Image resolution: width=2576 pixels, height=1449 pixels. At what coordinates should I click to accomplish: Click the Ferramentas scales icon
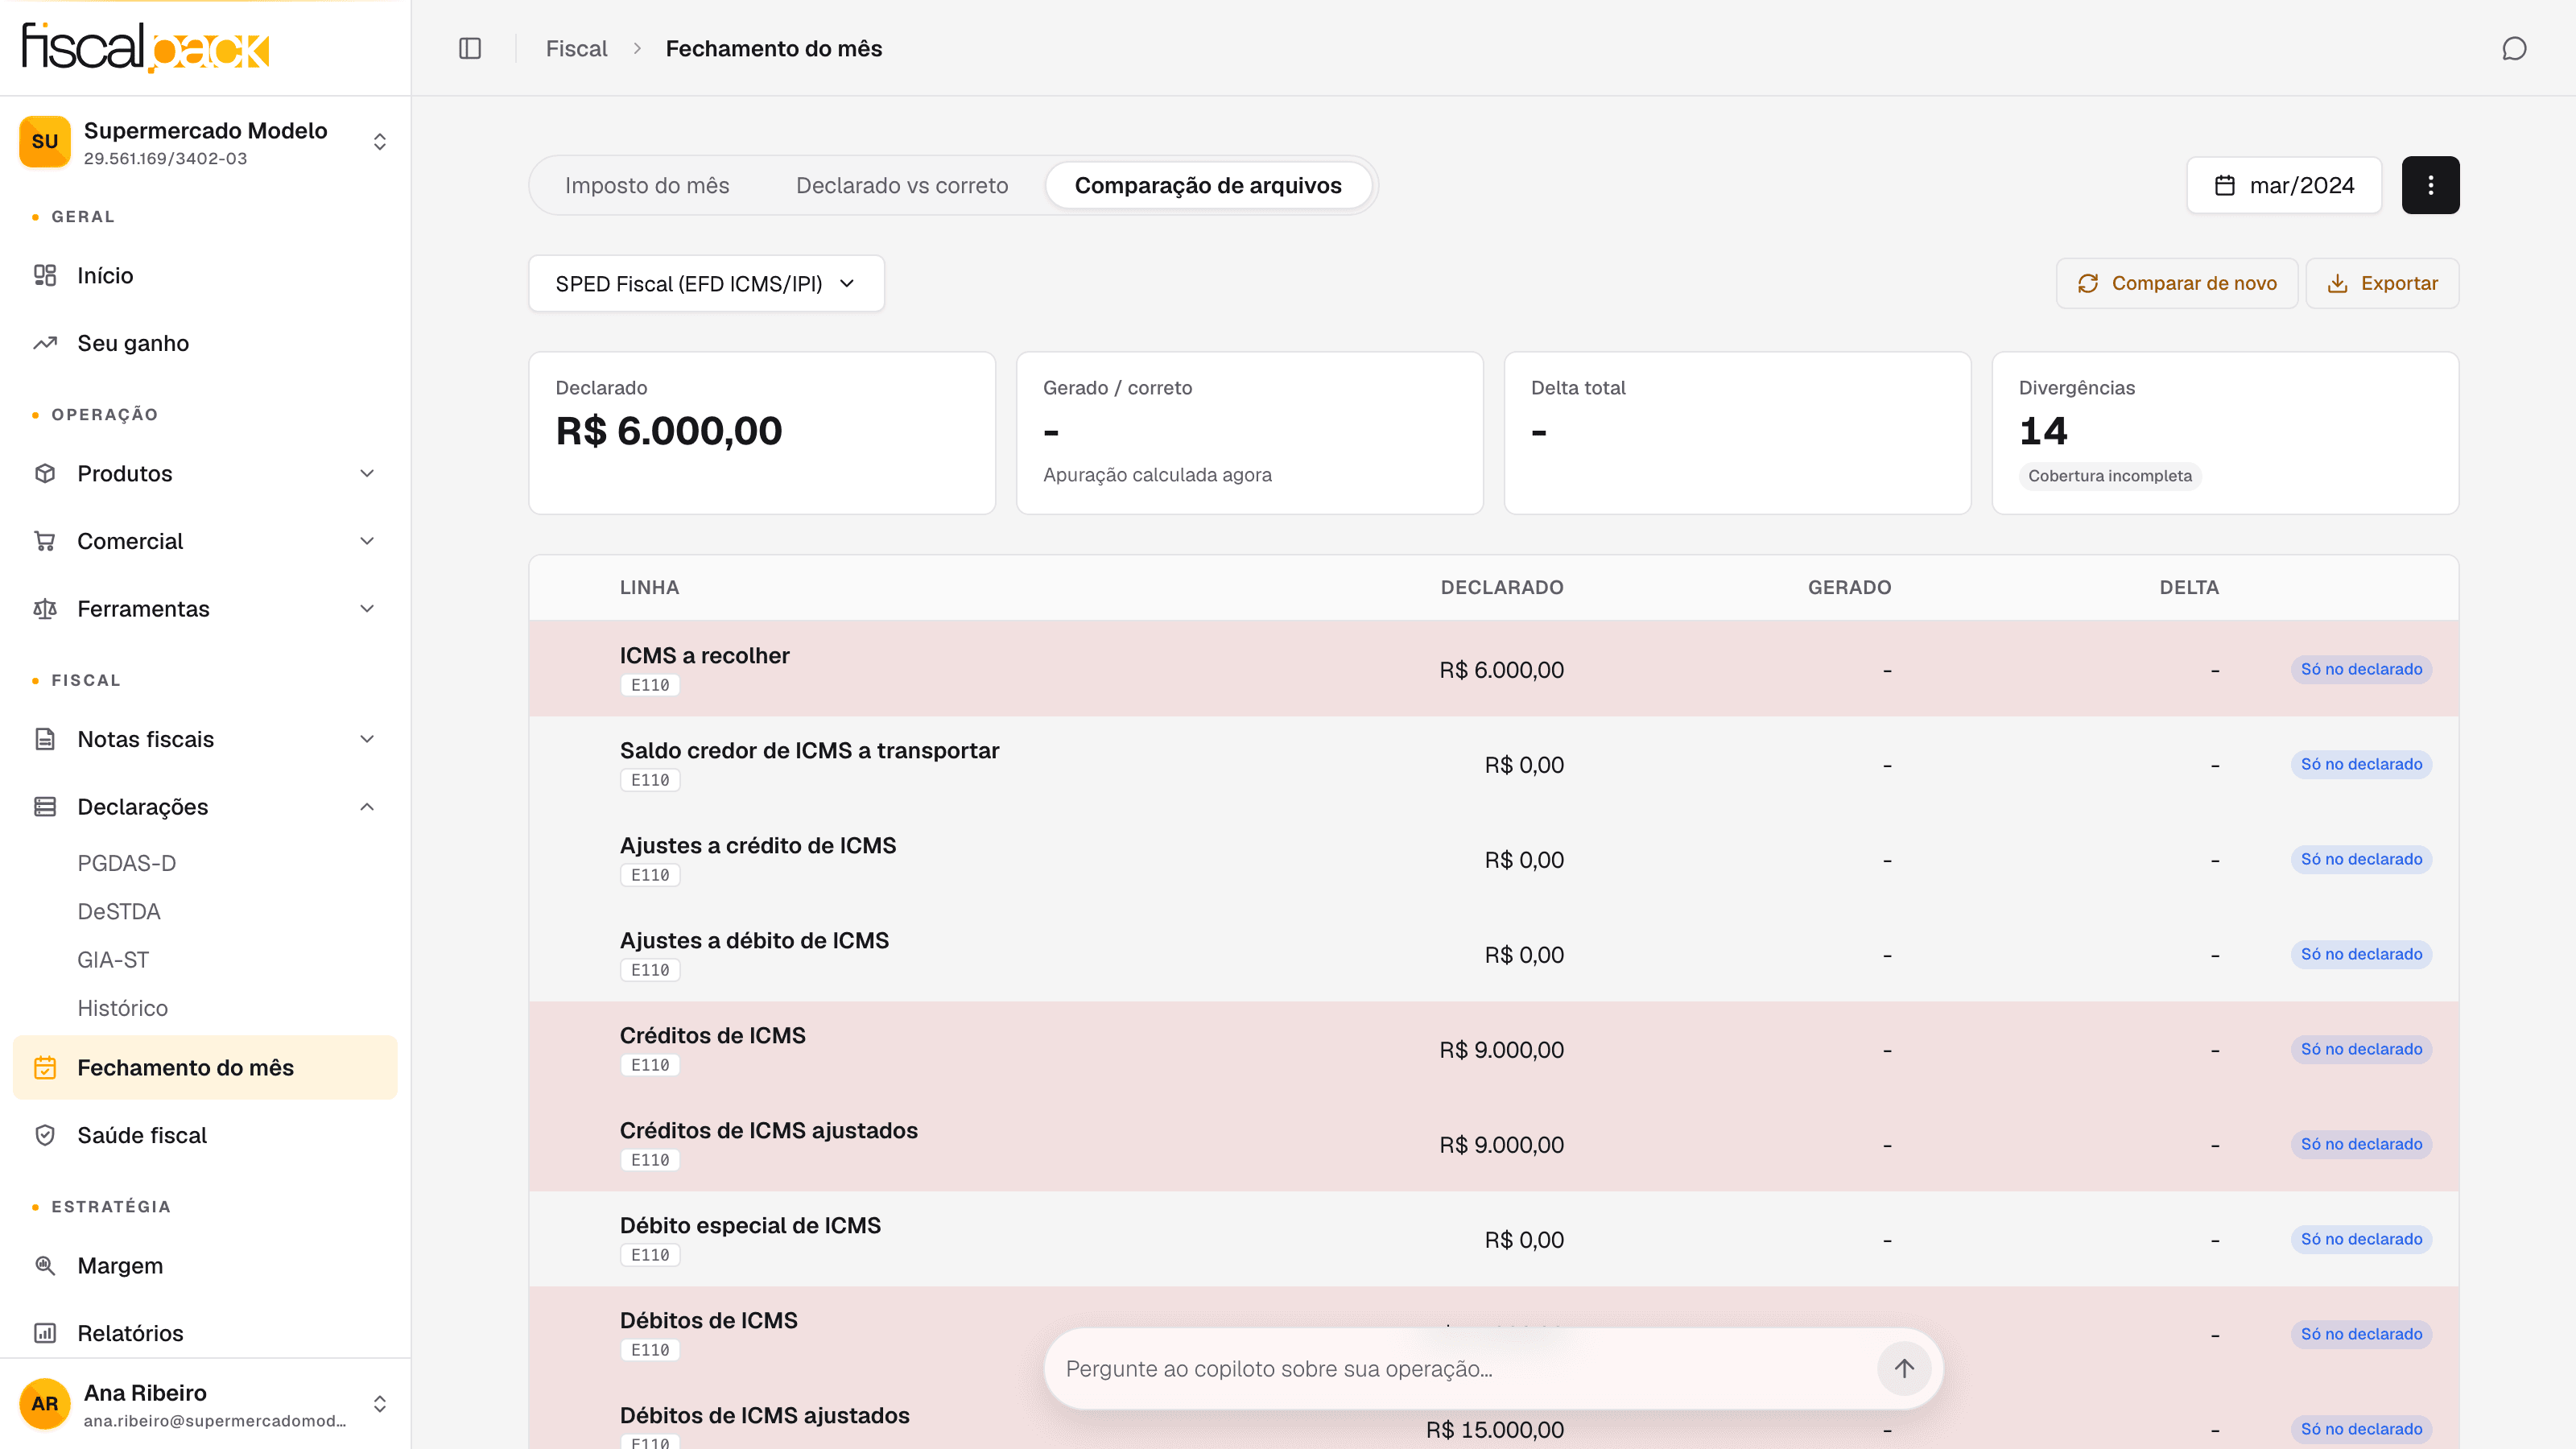45,608
